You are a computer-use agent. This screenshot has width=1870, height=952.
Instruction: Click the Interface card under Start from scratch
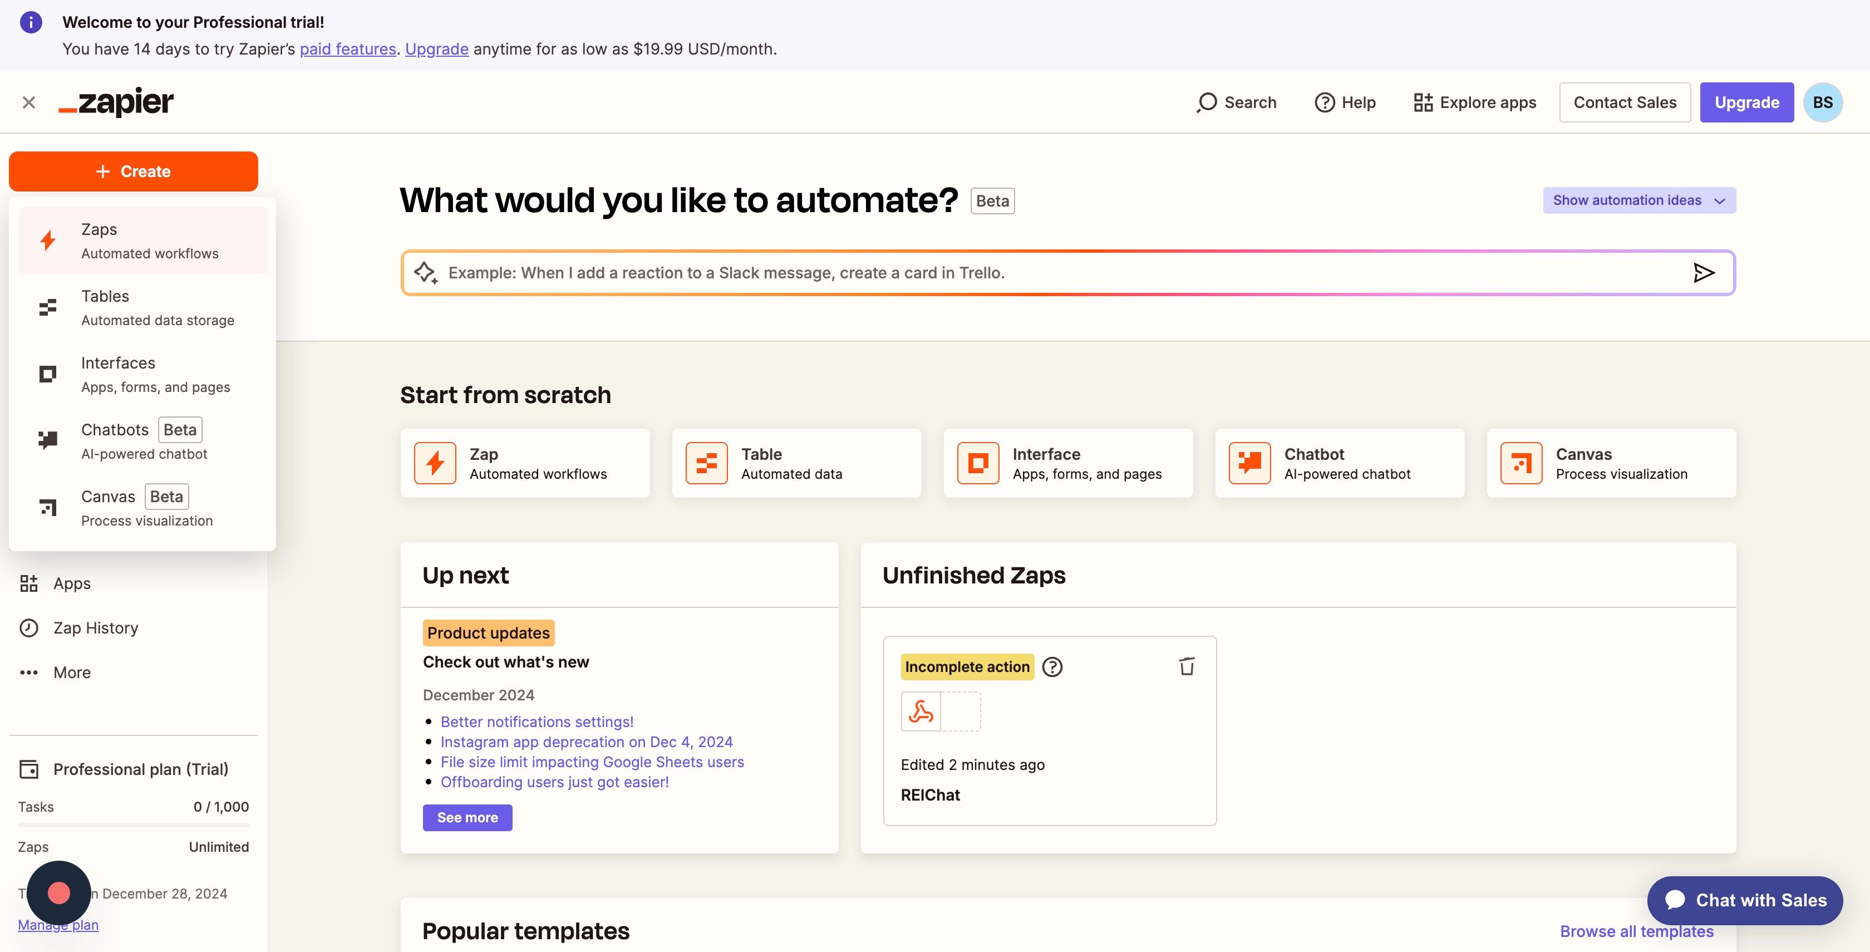(x=1068, y=463)
